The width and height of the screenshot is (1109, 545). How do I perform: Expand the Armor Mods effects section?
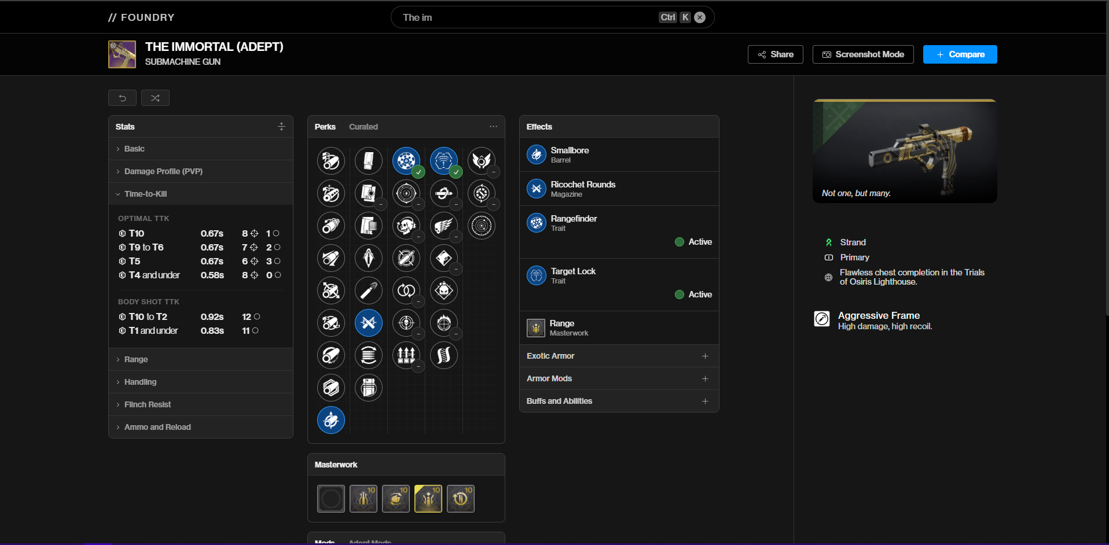(x=619, y=378)
